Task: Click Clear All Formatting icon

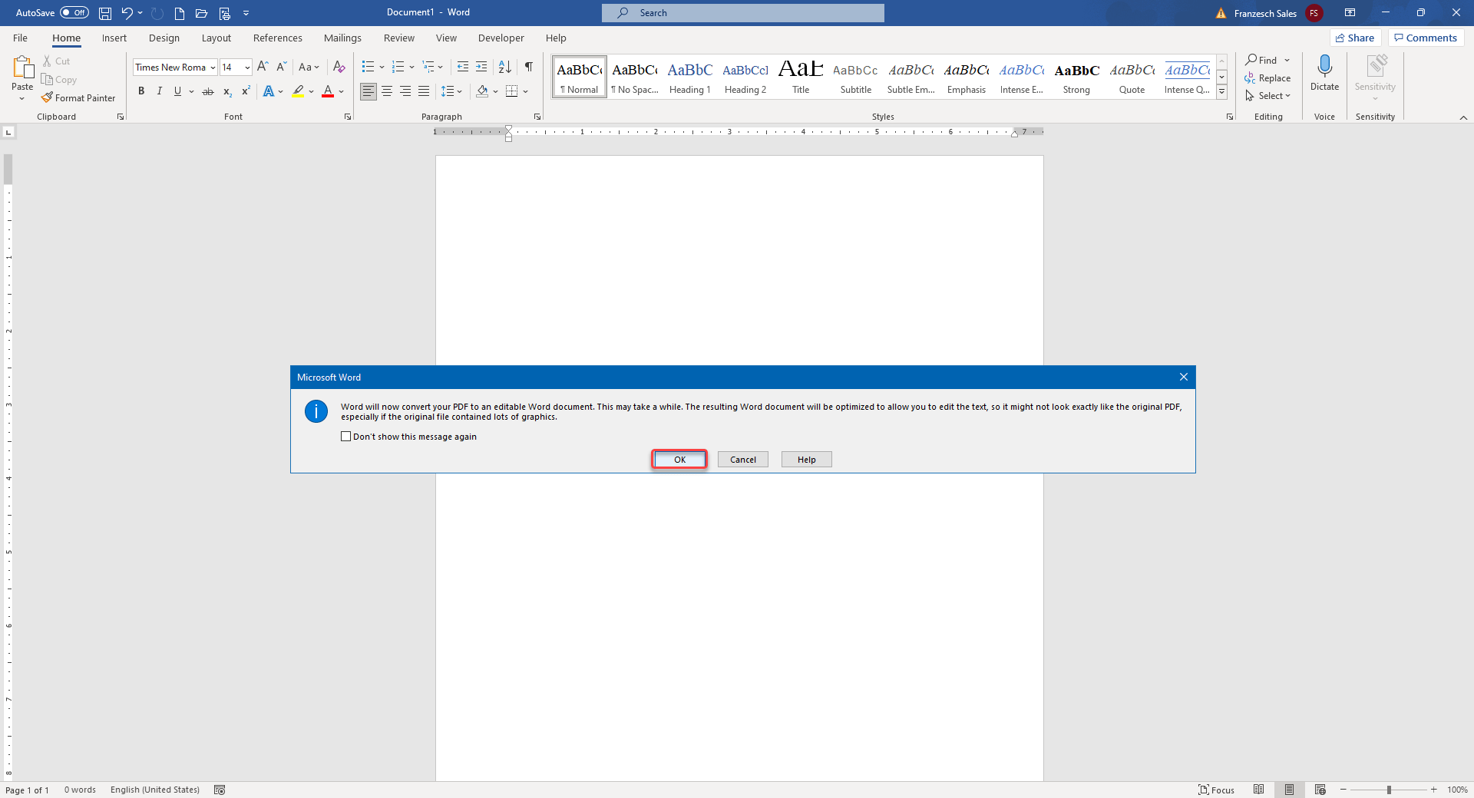Action: (339, 67)
